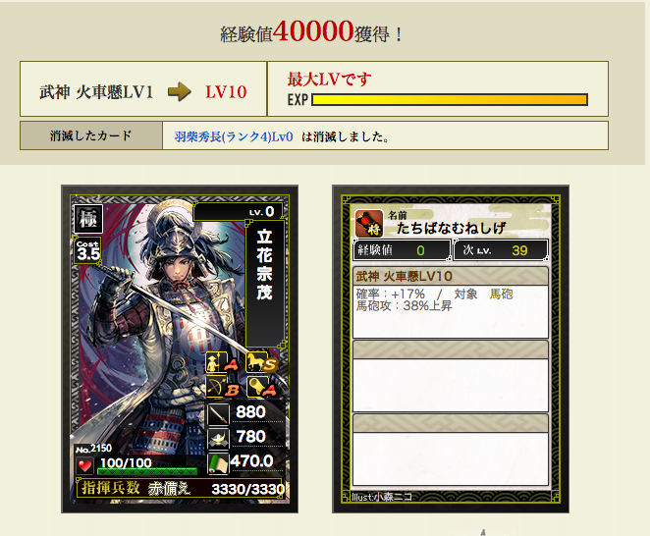Select the empty third skill slot
Image resolution: width=650 pixels, height=536 pixels.
point(451,450)
